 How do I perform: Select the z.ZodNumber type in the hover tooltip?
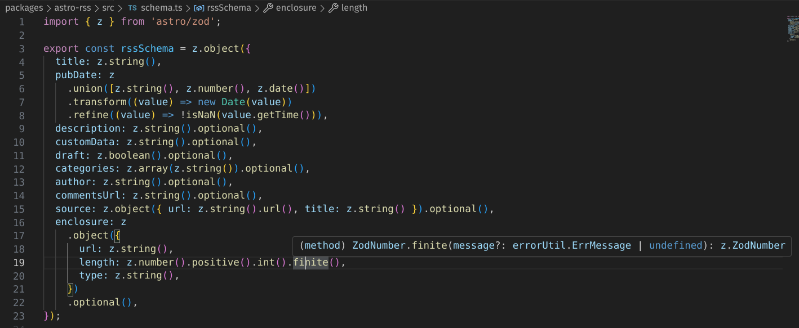[753, 245]
